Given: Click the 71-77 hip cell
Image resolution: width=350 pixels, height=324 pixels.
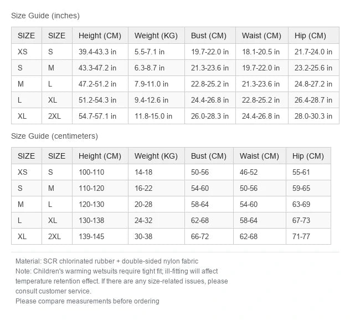Looking at the screenshot, I should [x=308, y=236].
